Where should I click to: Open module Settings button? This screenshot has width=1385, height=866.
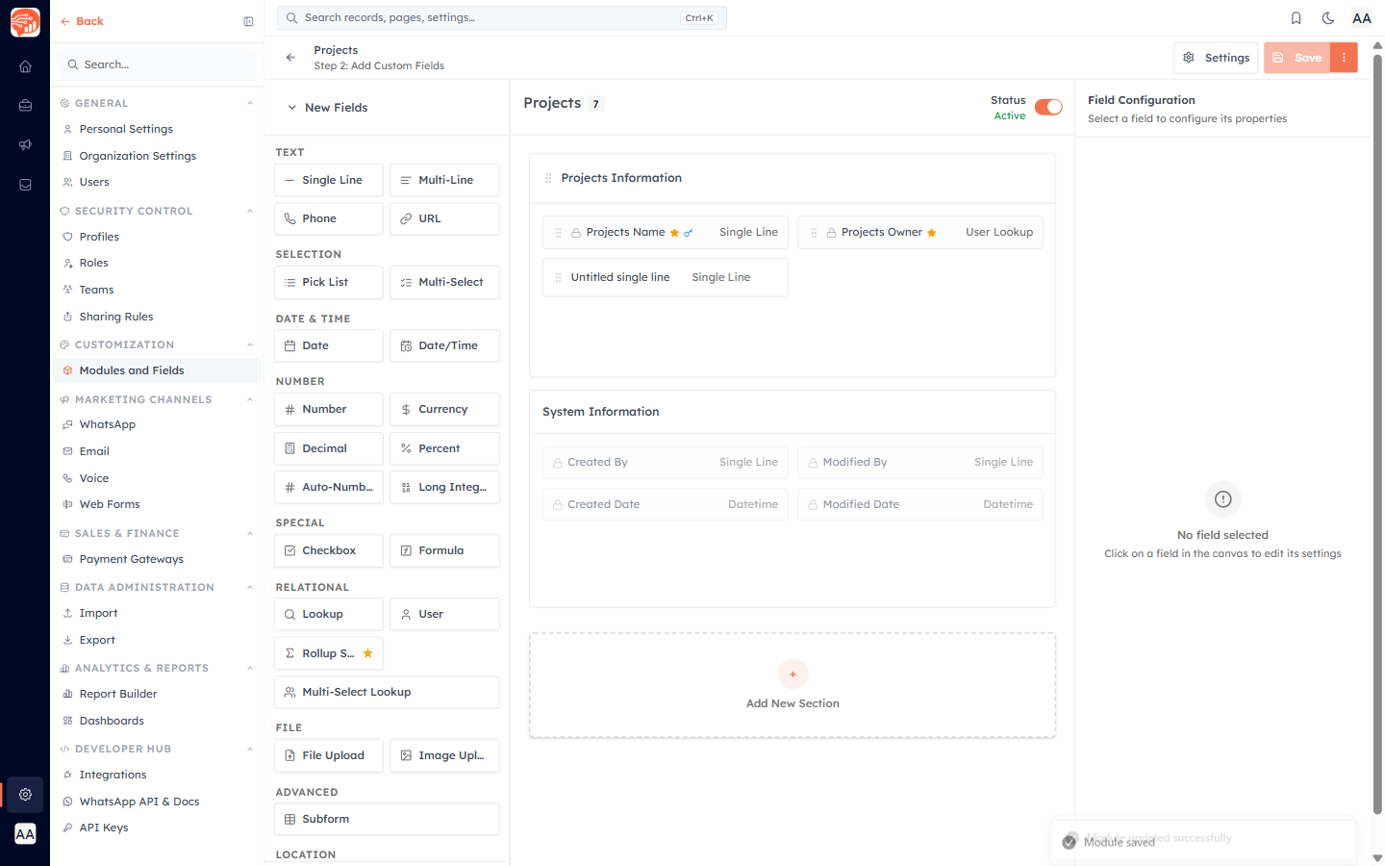[x=1216, y=58]
